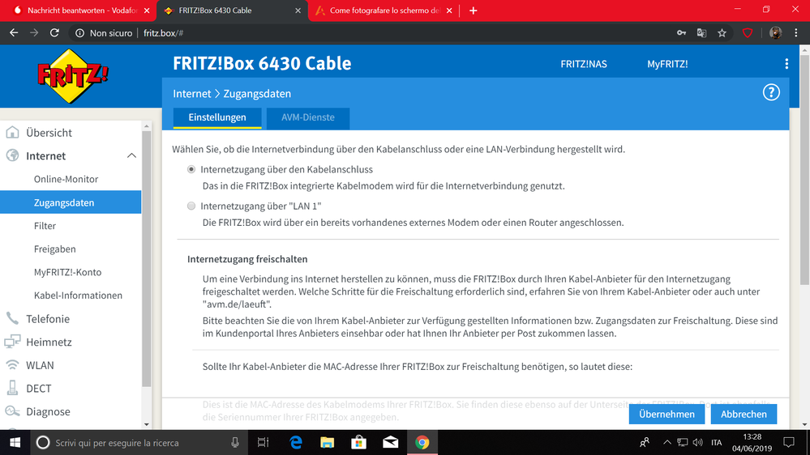Select Internetzugang über "LAN 1"

click(191, 206)
